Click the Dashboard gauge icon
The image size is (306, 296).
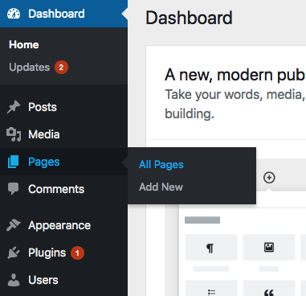tap(14, 14)
